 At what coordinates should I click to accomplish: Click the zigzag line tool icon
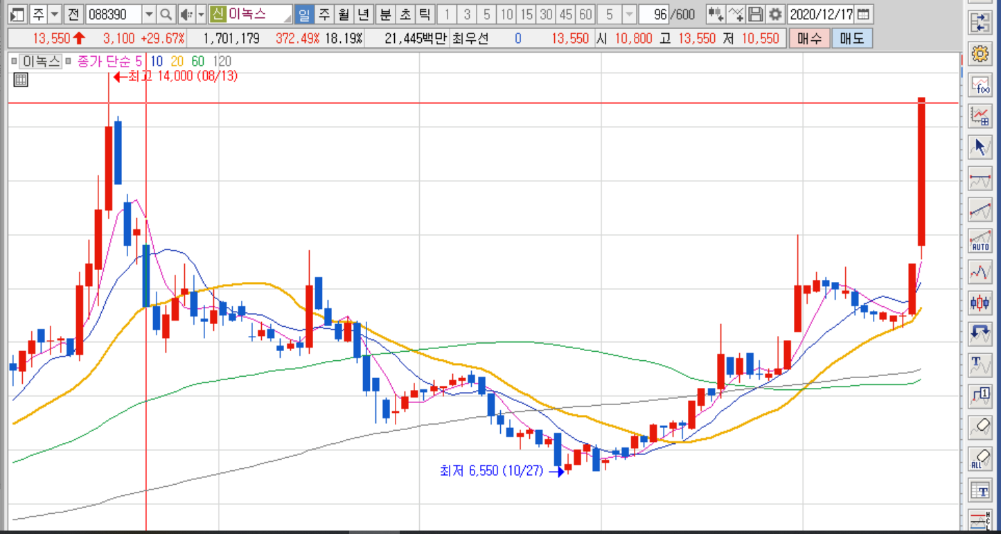(980, 271)
